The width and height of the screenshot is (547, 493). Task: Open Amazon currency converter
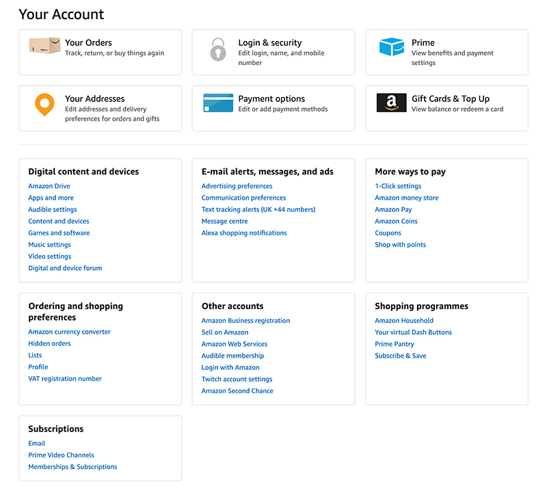(x=69, y=332)
